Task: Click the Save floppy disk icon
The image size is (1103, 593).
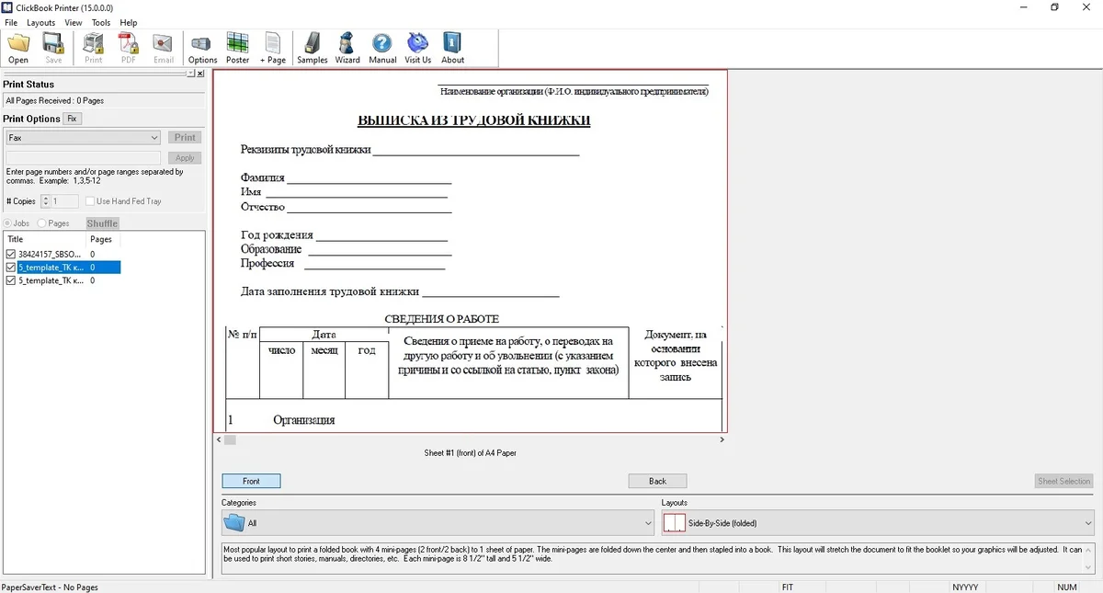Action: pyautogui.click(x=53, y=43)
